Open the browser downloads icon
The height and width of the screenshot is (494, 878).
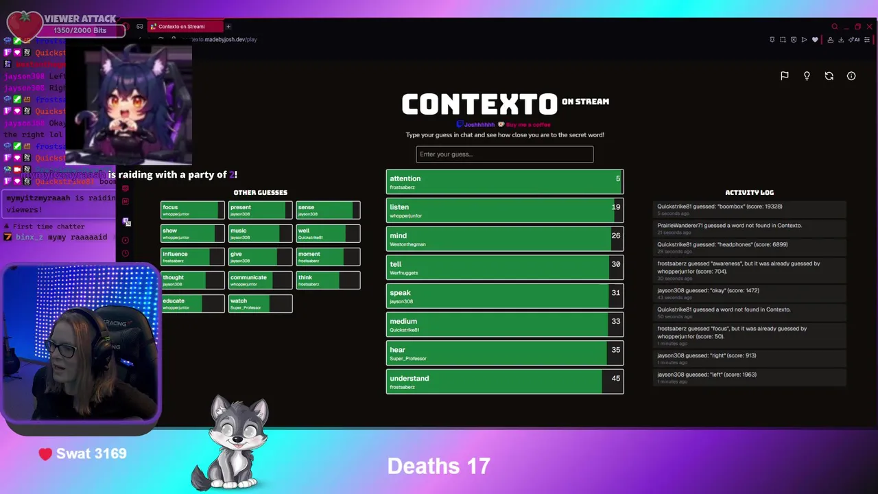point(841,40)
